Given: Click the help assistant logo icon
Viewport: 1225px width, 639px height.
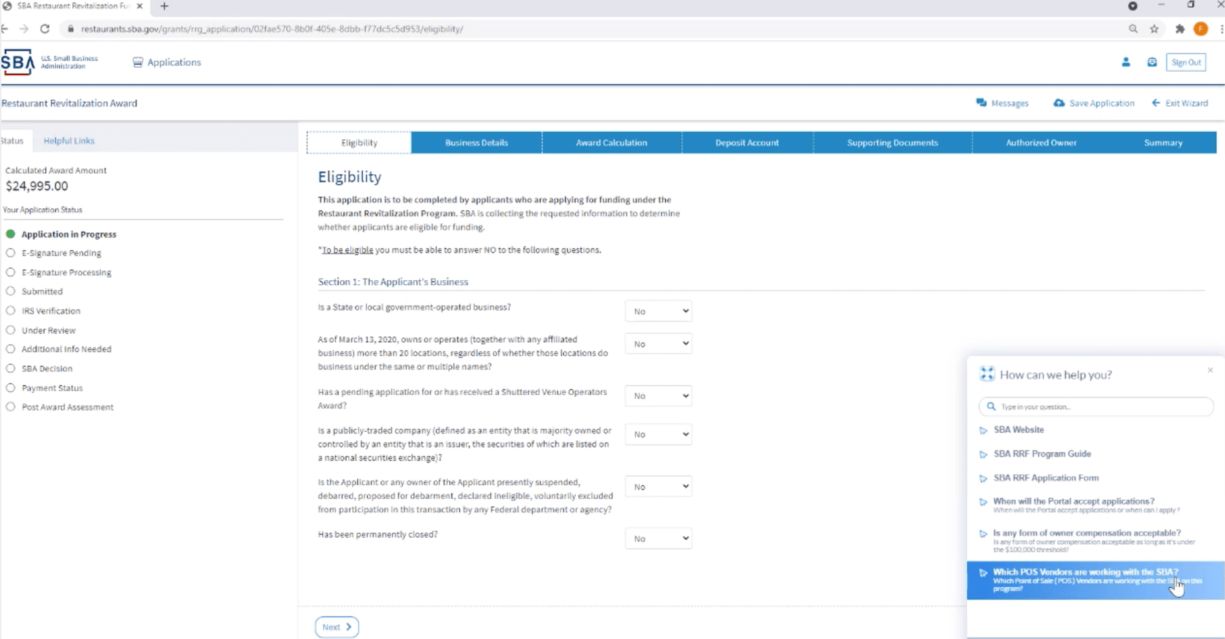Looking at the screenshot, I should tap(987, 374).
